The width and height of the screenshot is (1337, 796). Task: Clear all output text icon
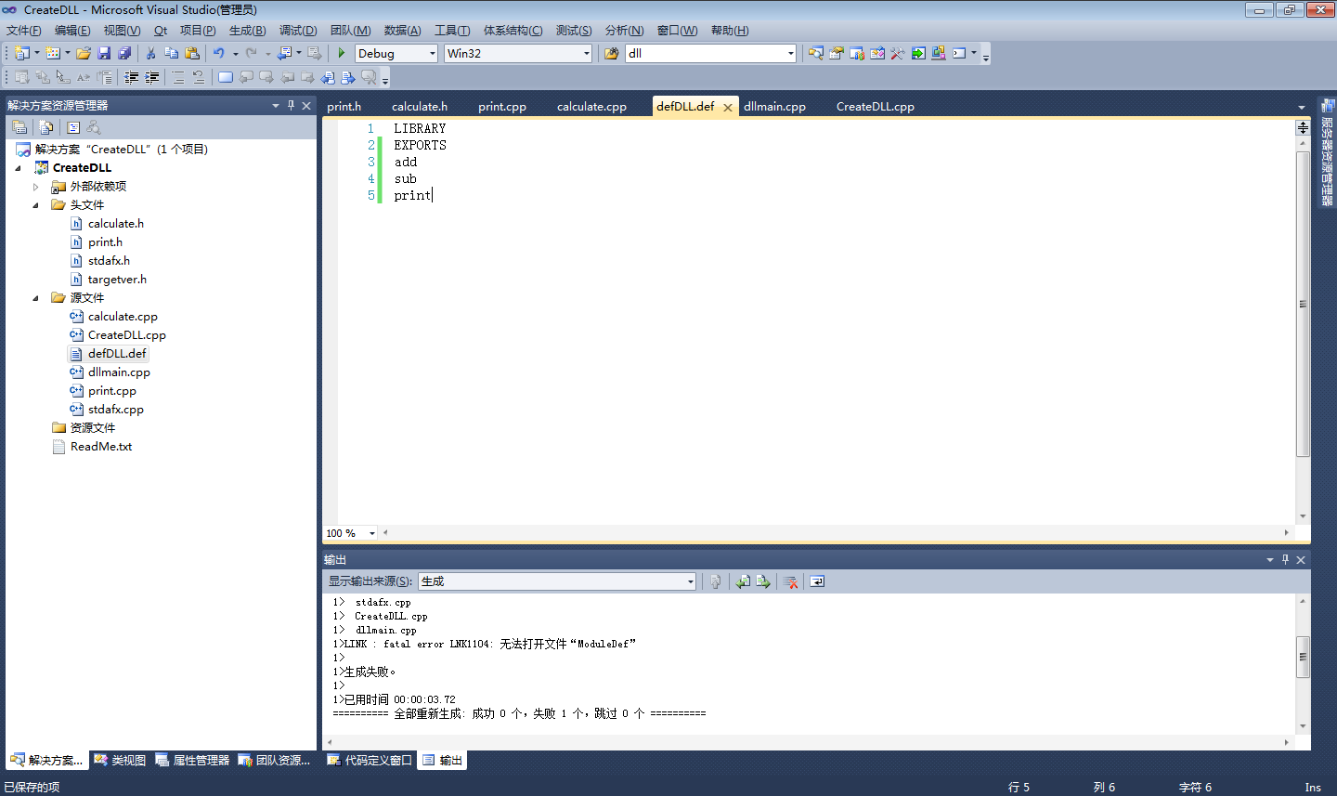coord(790,581)
